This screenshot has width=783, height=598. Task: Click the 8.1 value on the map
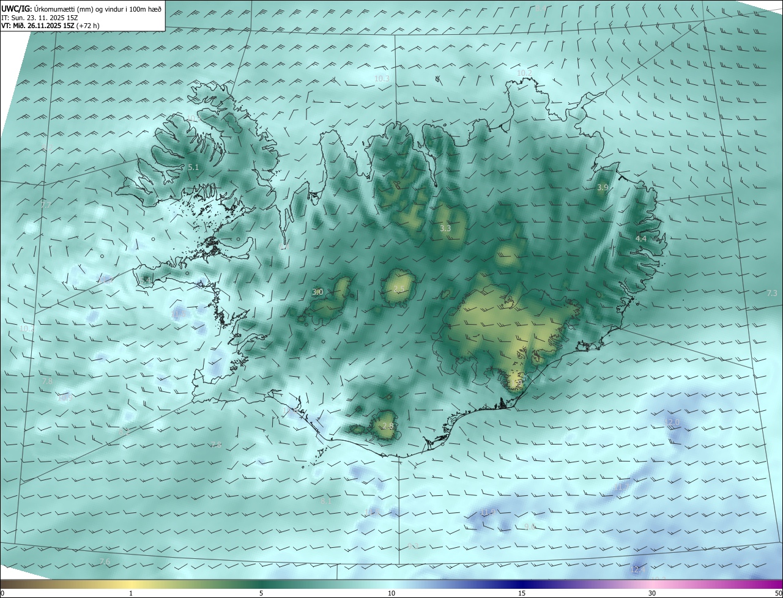pos(326,501)
